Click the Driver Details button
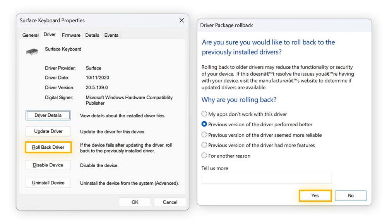387x224 pixels. [48, 115]
